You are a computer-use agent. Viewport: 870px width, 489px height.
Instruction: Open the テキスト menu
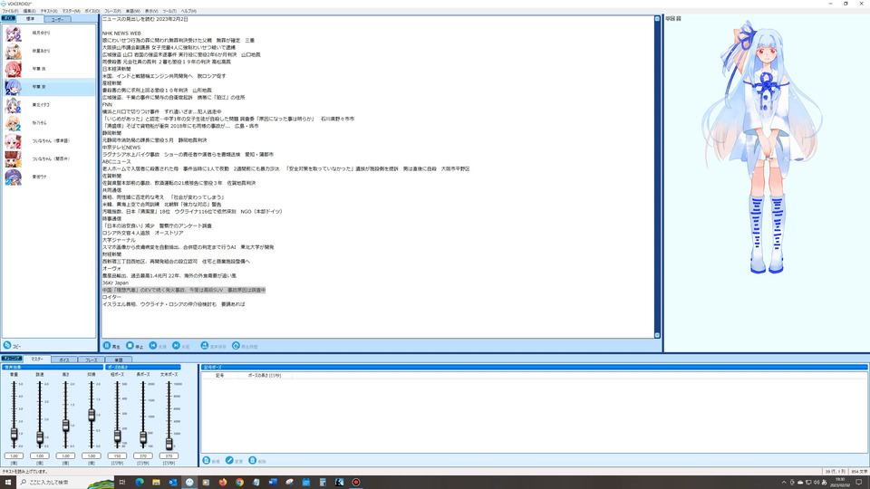49,11
